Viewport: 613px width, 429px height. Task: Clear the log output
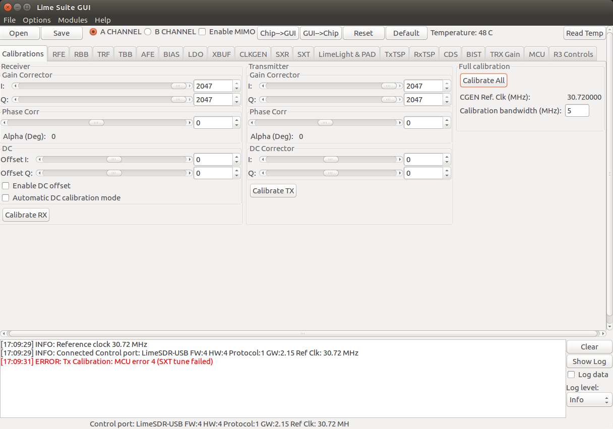coord(589,347)
